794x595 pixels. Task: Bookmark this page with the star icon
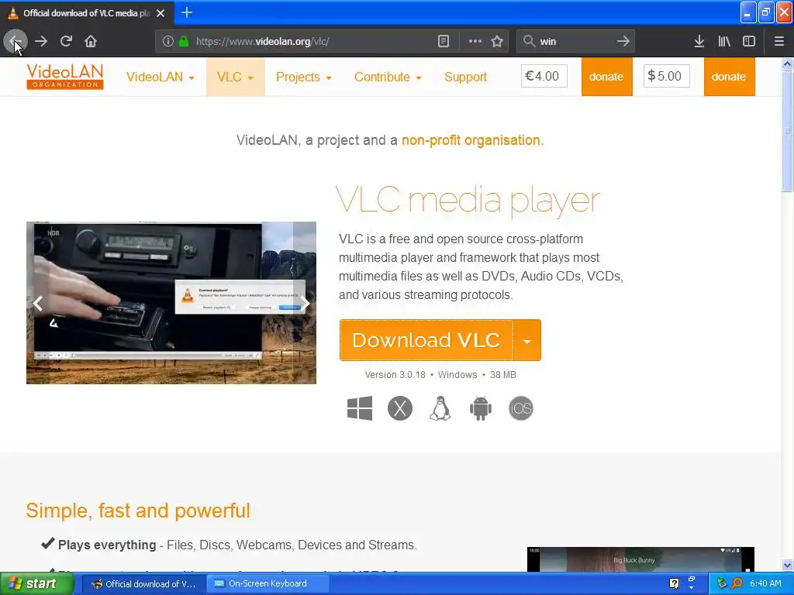pyautogui.click(x=497, y=41)
